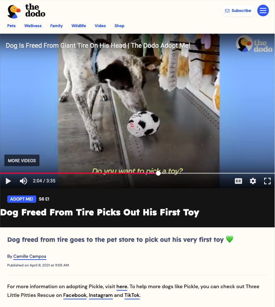Open the Pets menu item

(11, 26)
